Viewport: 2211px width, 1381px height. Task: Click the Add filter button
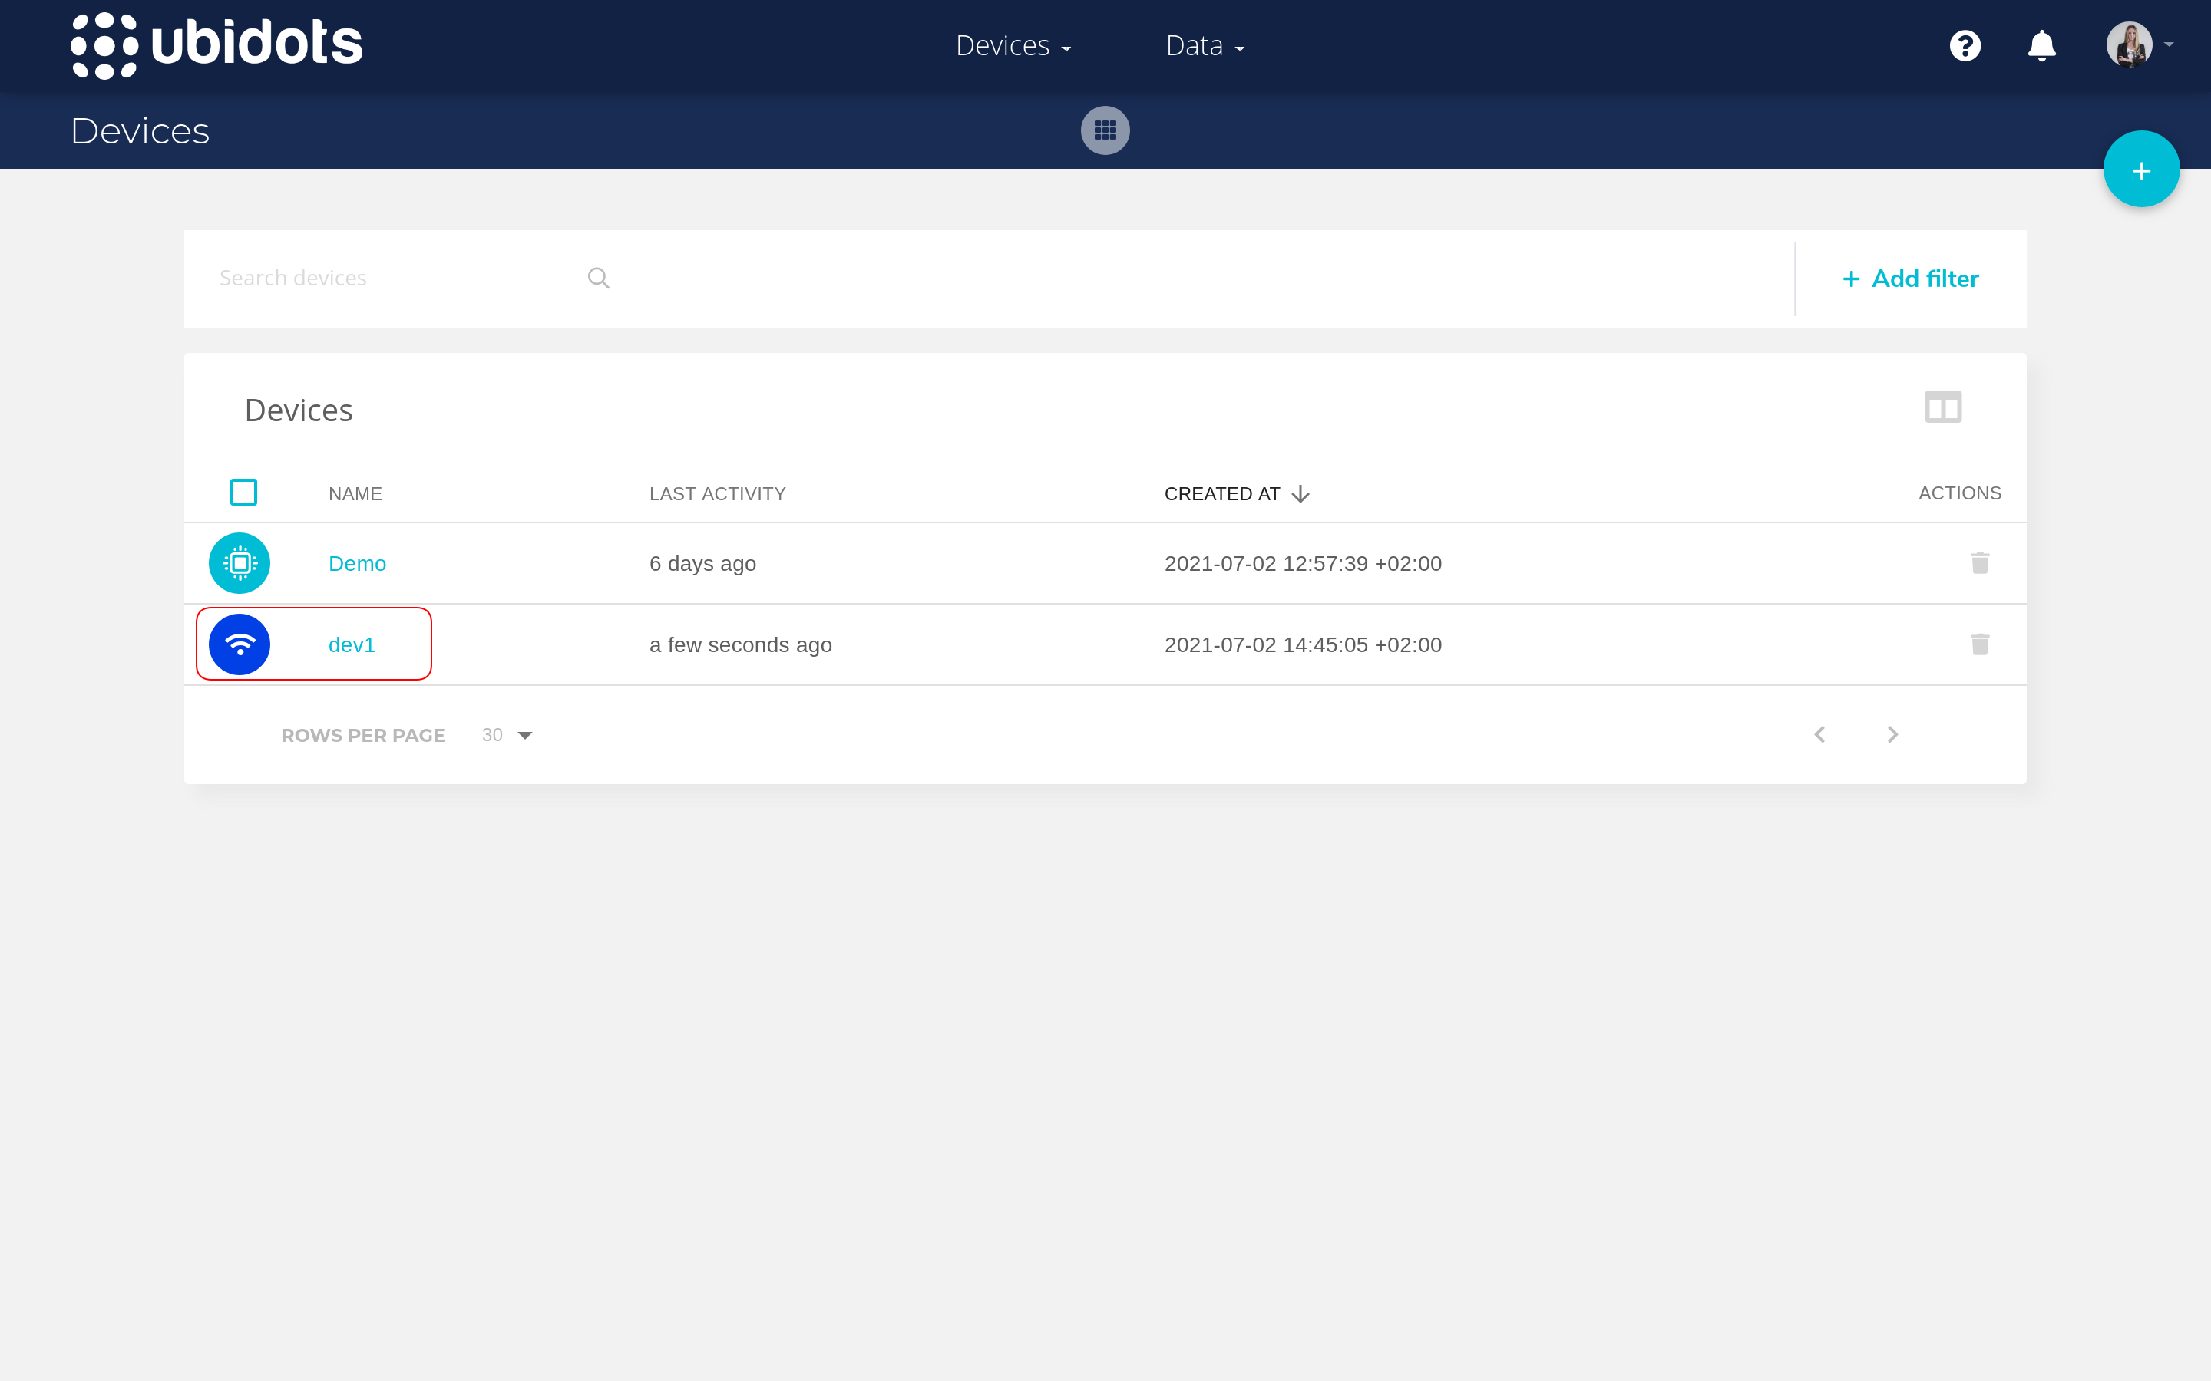tap(1910, 279)
